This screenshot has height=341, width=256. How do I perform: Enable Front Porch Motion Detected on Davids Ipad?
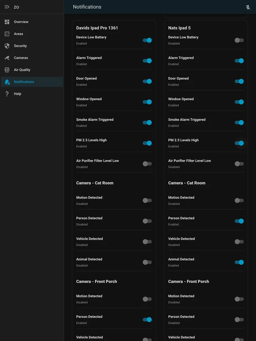[147, 299]
